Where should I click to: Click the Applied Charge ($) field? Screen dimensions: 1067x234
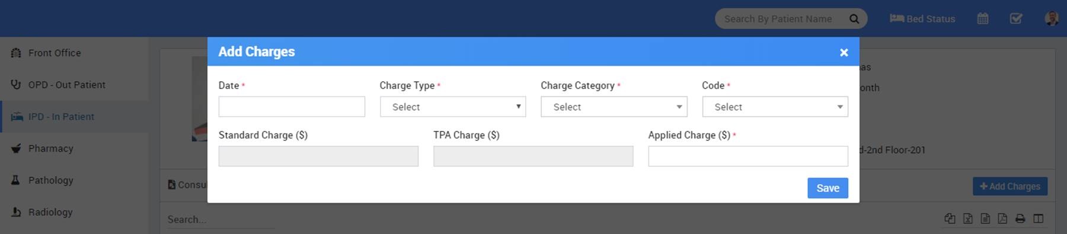(x=748, y=156)
